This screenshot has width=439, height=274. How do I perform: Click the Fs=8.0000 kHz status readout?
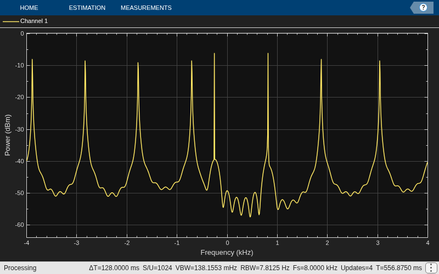[x=315, y=268]
